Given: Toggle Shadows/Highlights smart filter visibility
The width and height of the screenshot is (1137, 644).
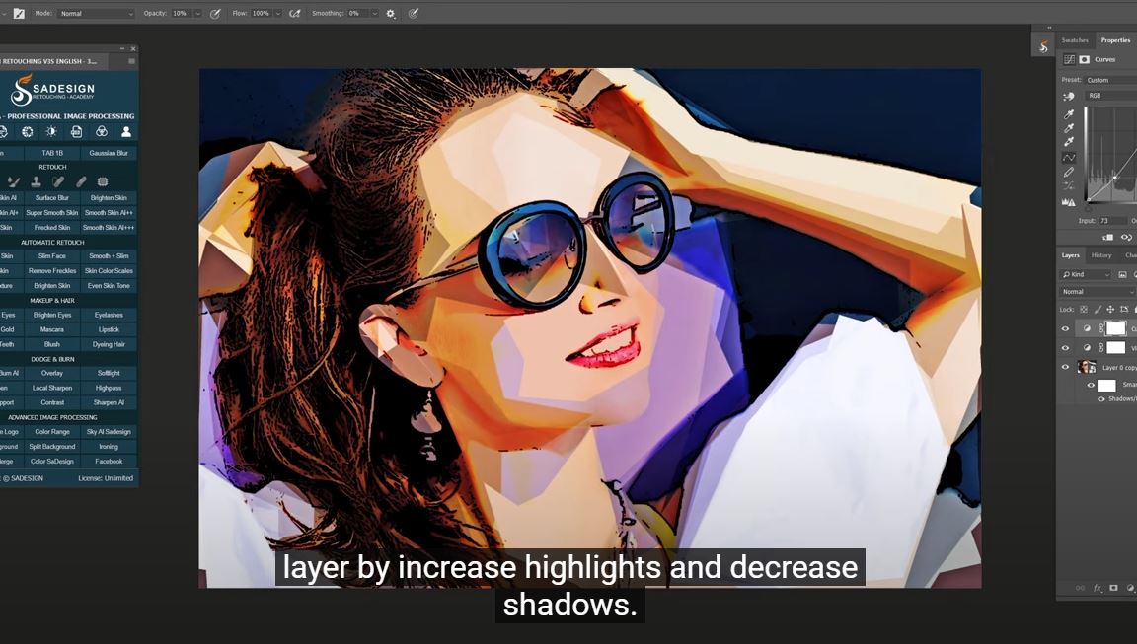Looking at the screenshot, I should [x=1101, y=399].
